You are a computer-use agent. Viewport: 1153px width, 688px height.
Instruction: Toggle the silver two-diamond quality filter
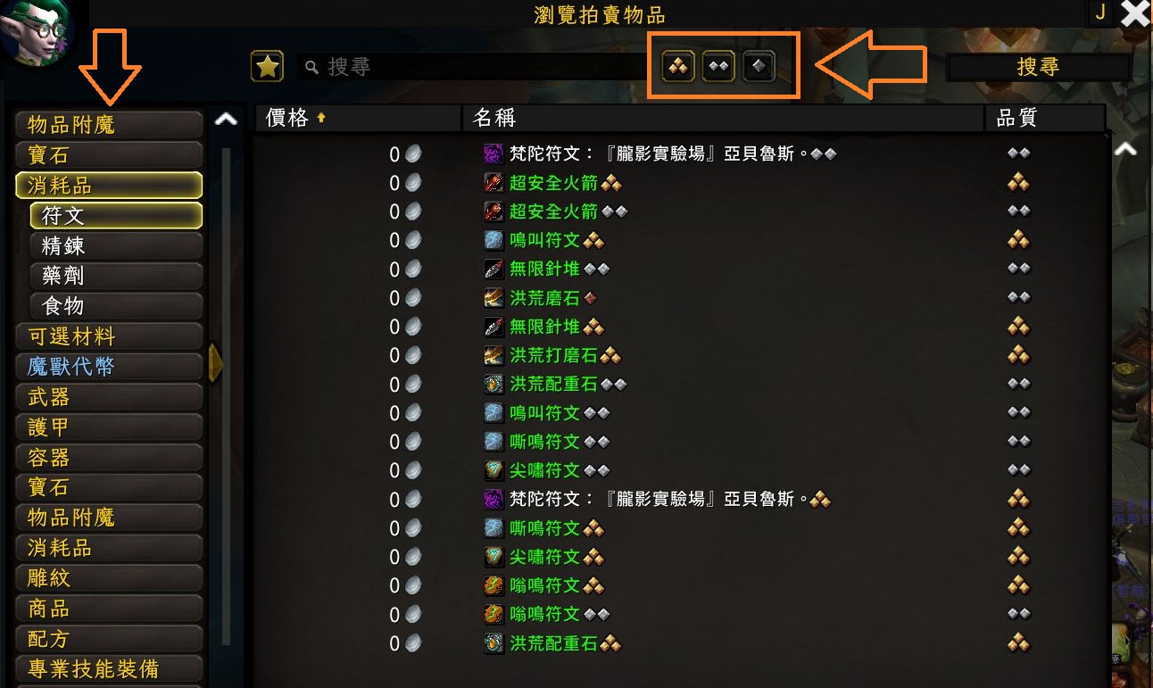point(718,66)
